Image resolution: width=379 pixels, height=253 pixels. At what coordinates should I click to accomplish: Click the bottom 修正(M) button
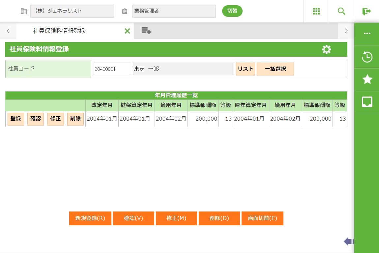pyautogui.click(x=176, y=218)
